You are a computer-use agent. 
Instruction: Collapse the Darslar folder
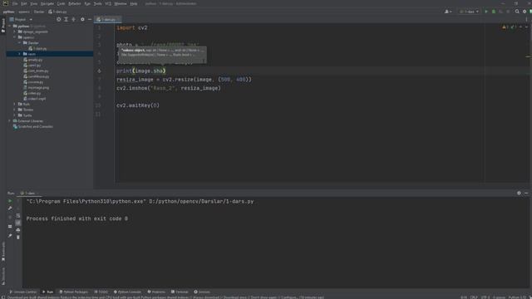coord(20,43)
